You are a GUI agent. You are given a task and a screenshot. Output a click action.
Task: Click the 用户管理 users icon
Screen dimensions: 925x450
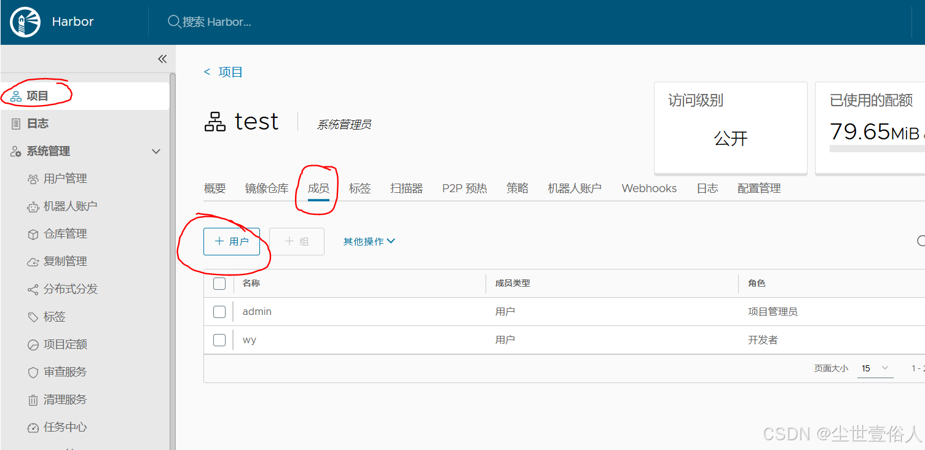coord(33,179)
